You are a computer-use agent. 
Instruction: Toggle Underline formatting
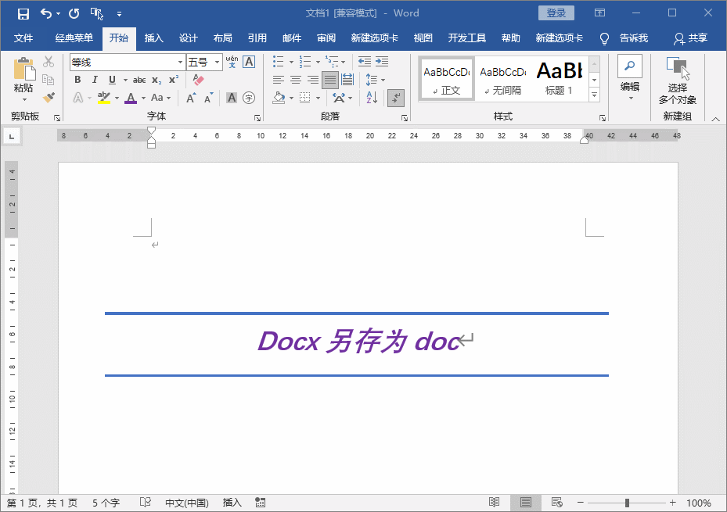tap(112, 80)
